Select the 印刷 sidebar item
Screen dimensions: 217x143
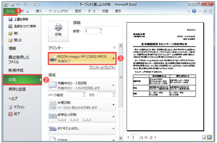22,80
